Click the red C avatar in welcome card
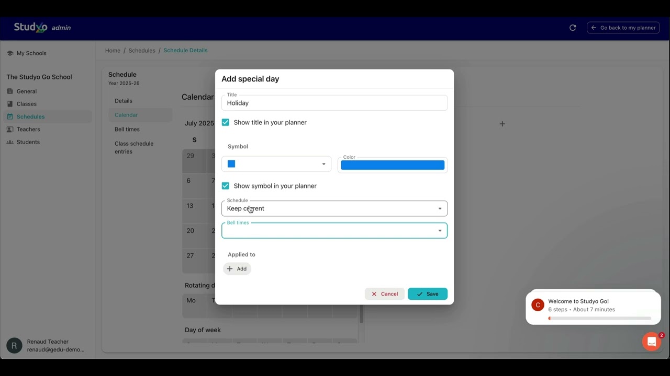 [538, 305]
